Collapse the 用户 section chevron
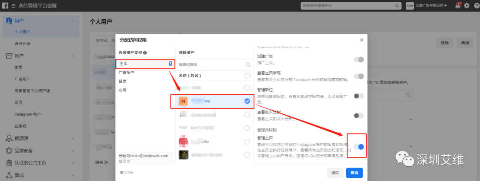 click(73, 21)
